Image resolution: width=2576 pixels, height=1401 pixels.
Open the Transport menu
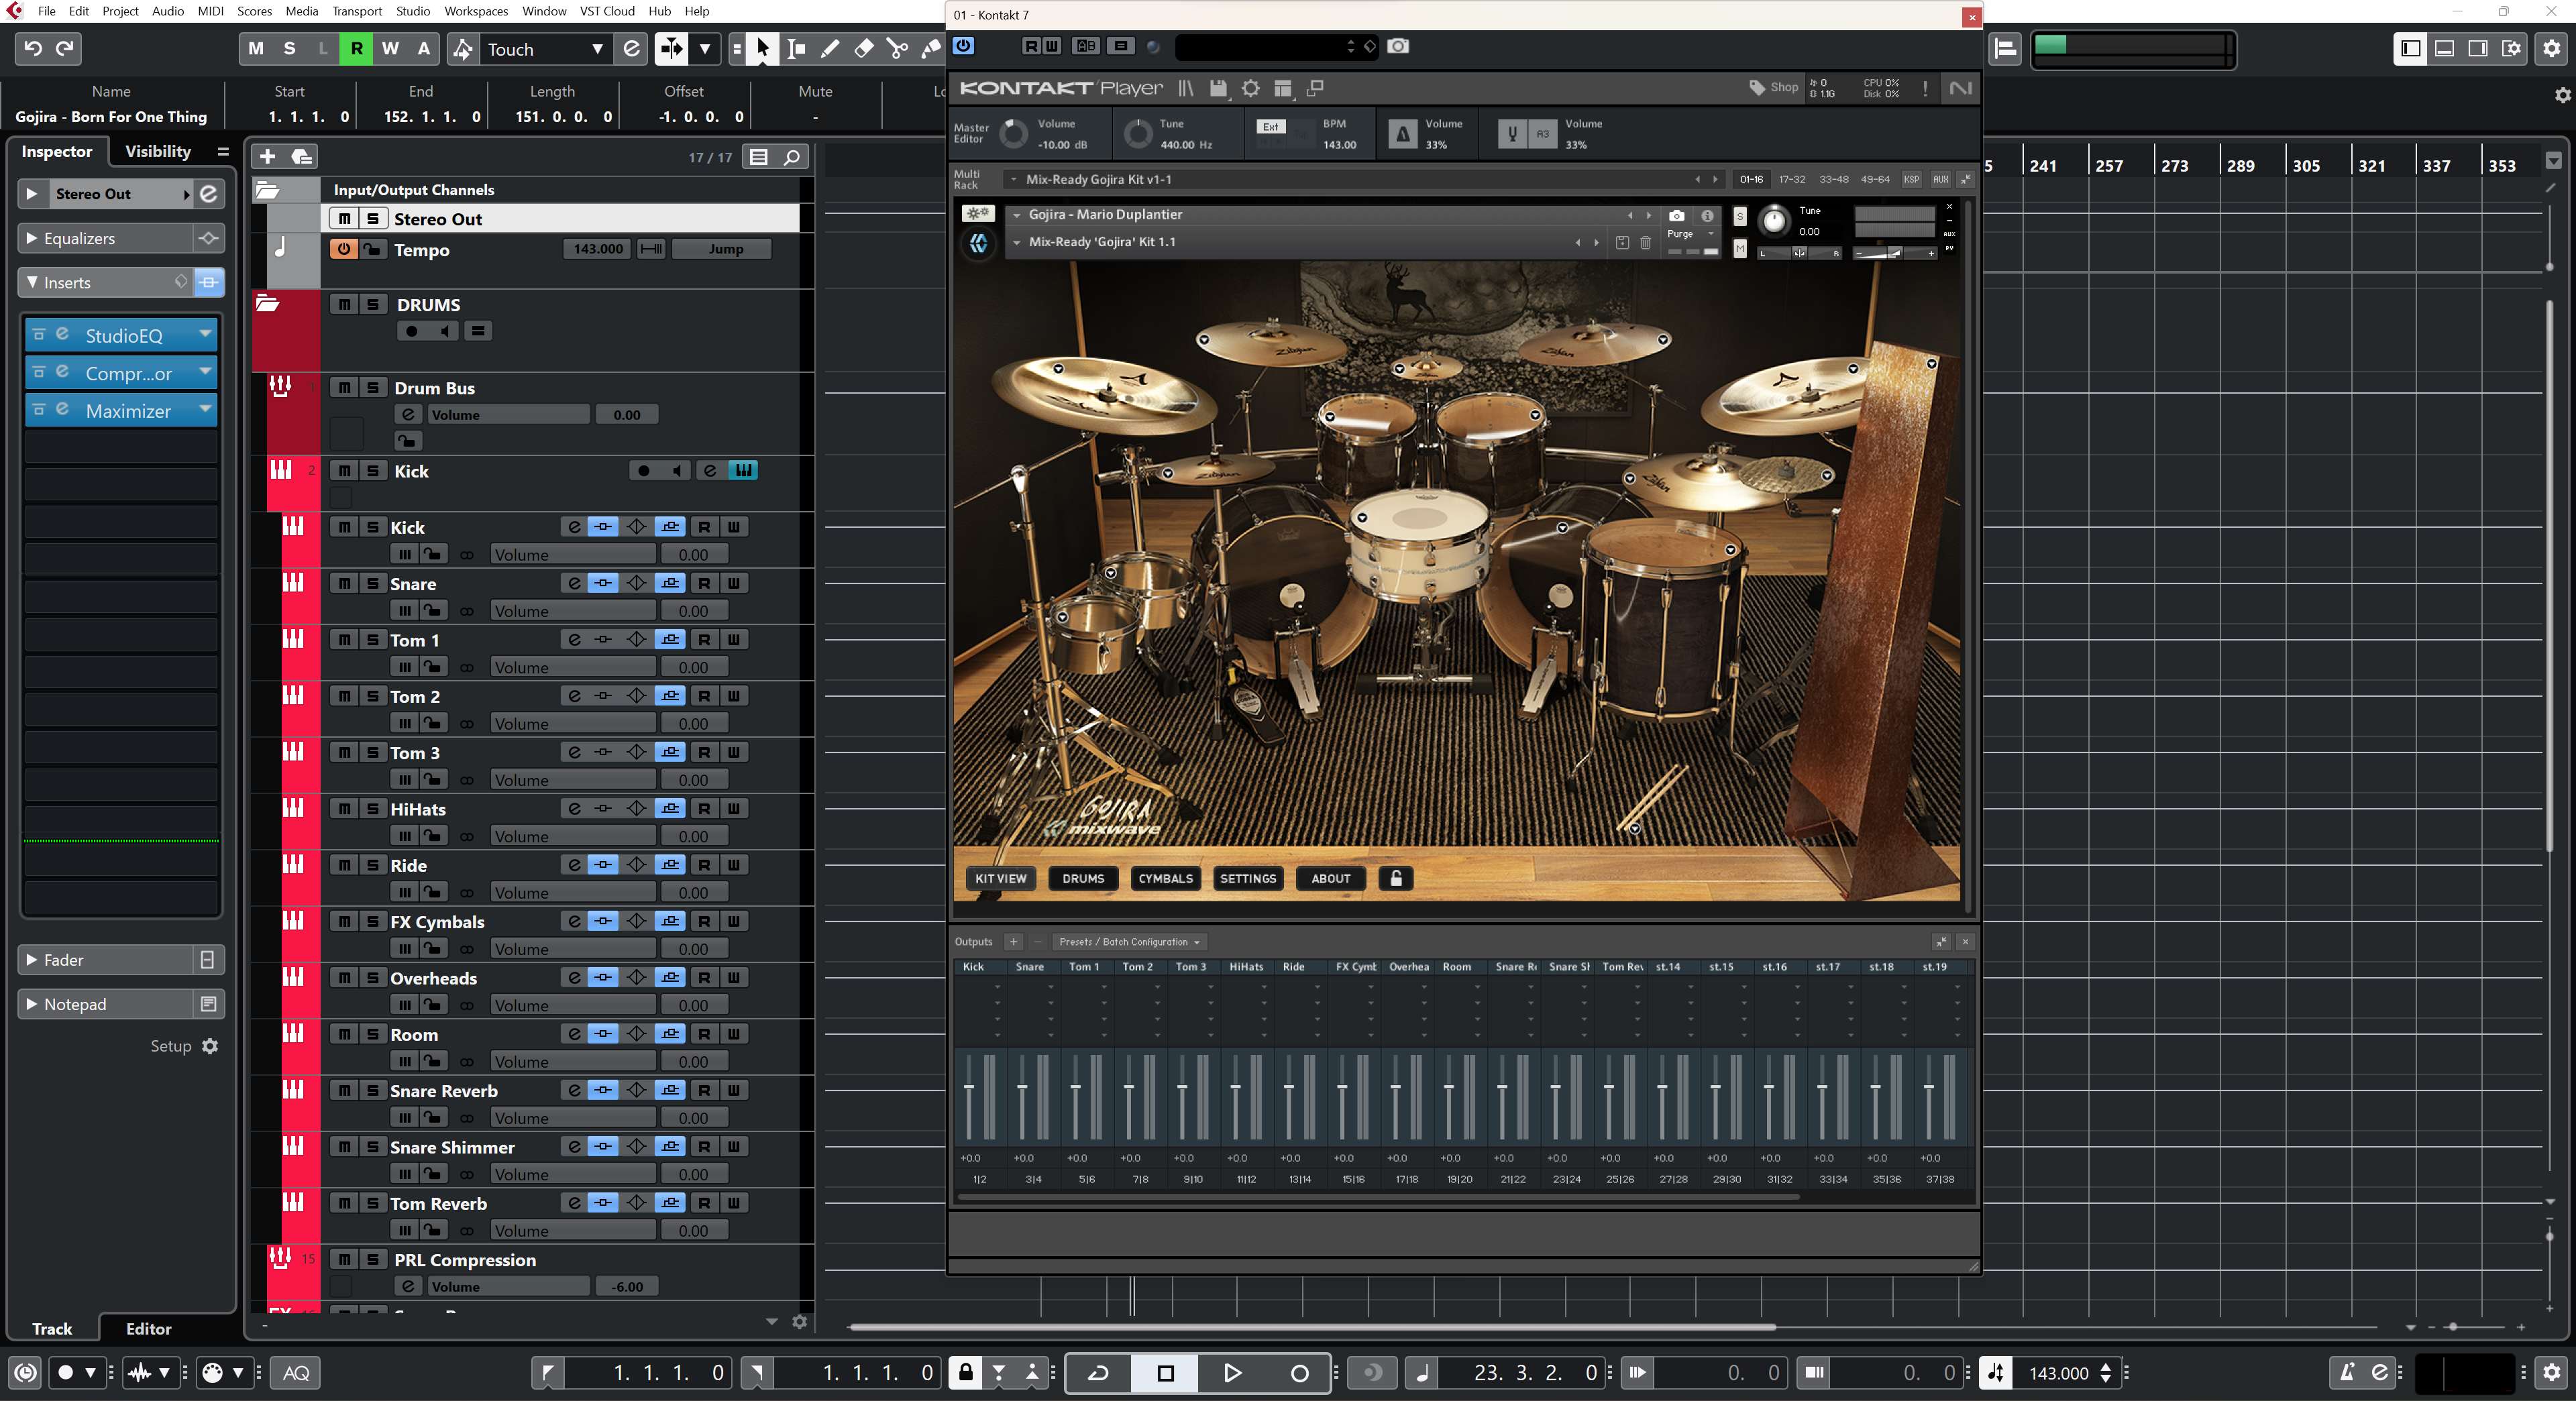pyautogui.click(x=356, y=11)
